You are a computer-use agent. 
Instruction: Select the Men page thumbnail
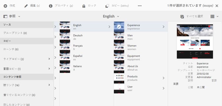pos(119,37)
